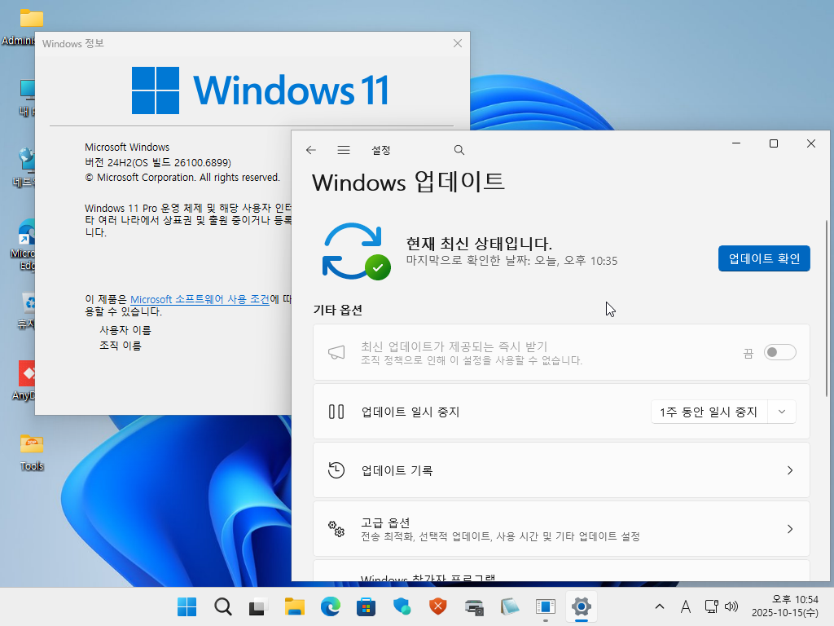Close the Windows 정보 dialog
The height and width of the screenshot is (626, 834).
tap(458, 44)
